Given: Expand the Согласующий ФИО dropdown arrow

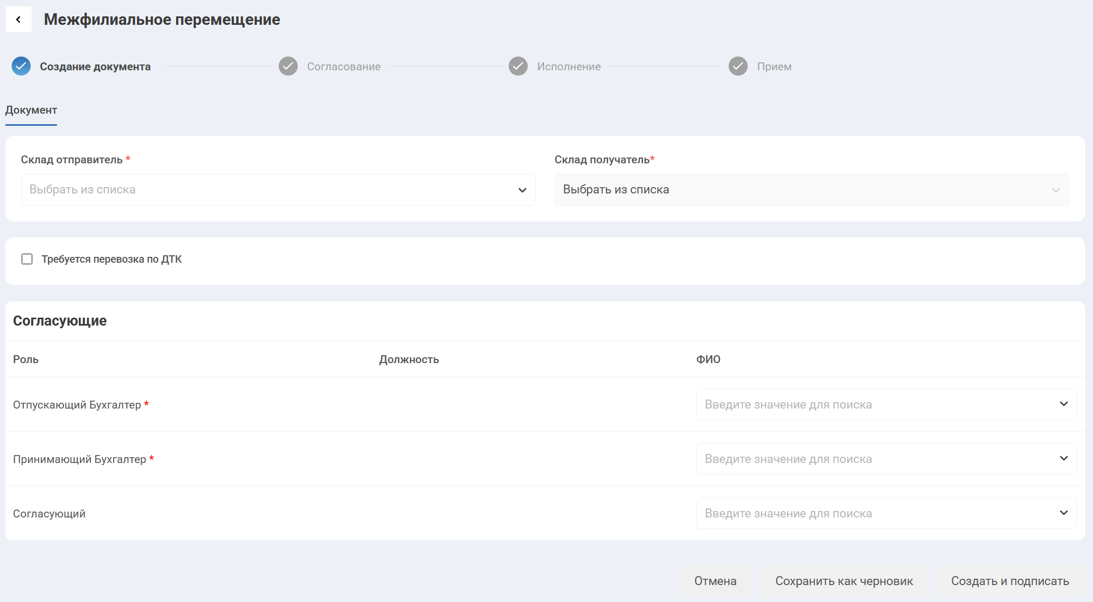Looking at the screenshot, I should tap(1064, 513).
